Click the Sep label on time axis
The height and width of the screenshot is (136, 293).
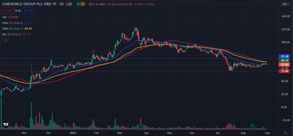(267, 133)
